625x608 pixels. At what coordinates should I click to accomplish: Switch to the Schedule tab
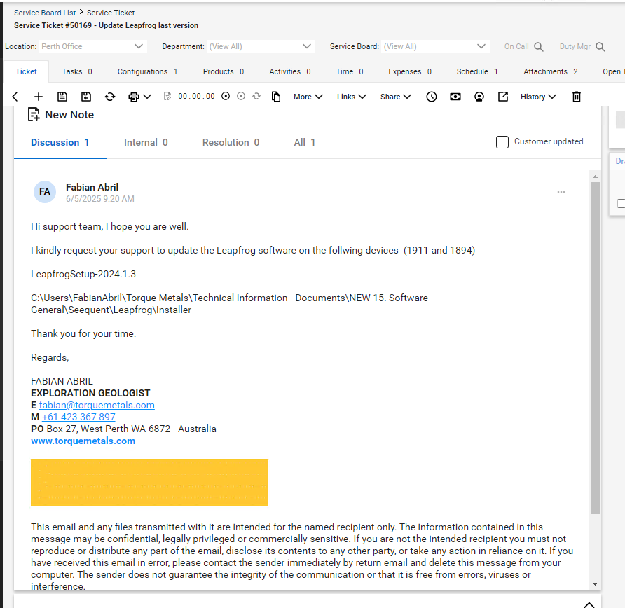[477, 71]
